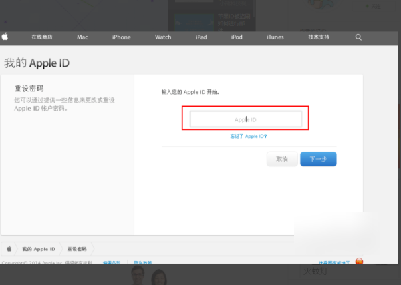
Task: Open 我的 Apple ID breadcrumb link
Action: [x=39, y=249]
